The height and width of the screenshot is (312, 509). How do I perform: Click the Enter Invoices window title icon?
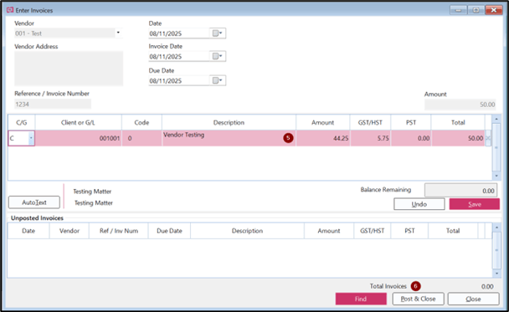coord(10,10)
